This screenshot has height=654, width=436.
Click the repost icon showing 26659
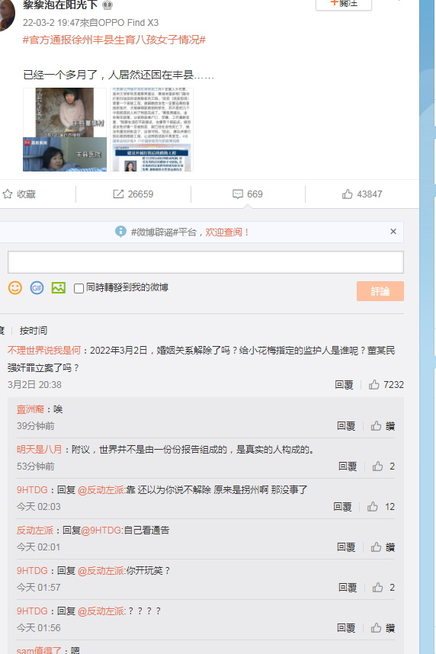118,194
